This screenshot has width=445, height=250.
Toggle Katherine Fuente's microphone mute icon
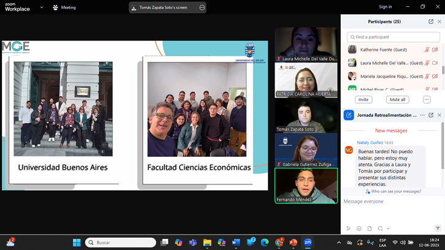click(427, 50)
